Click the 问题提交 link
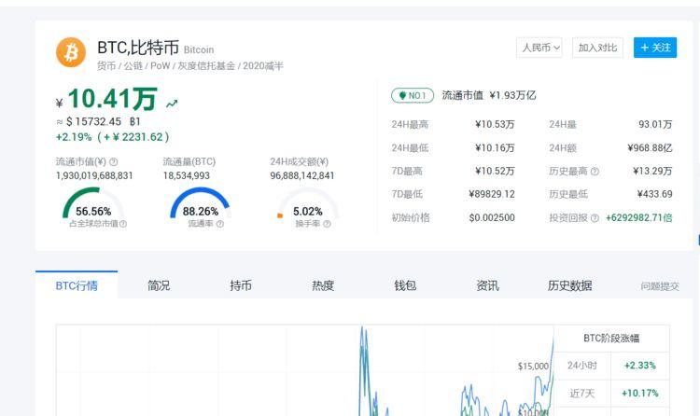The width and height of the screenshot is (700, 416). [x=660, y=286]
